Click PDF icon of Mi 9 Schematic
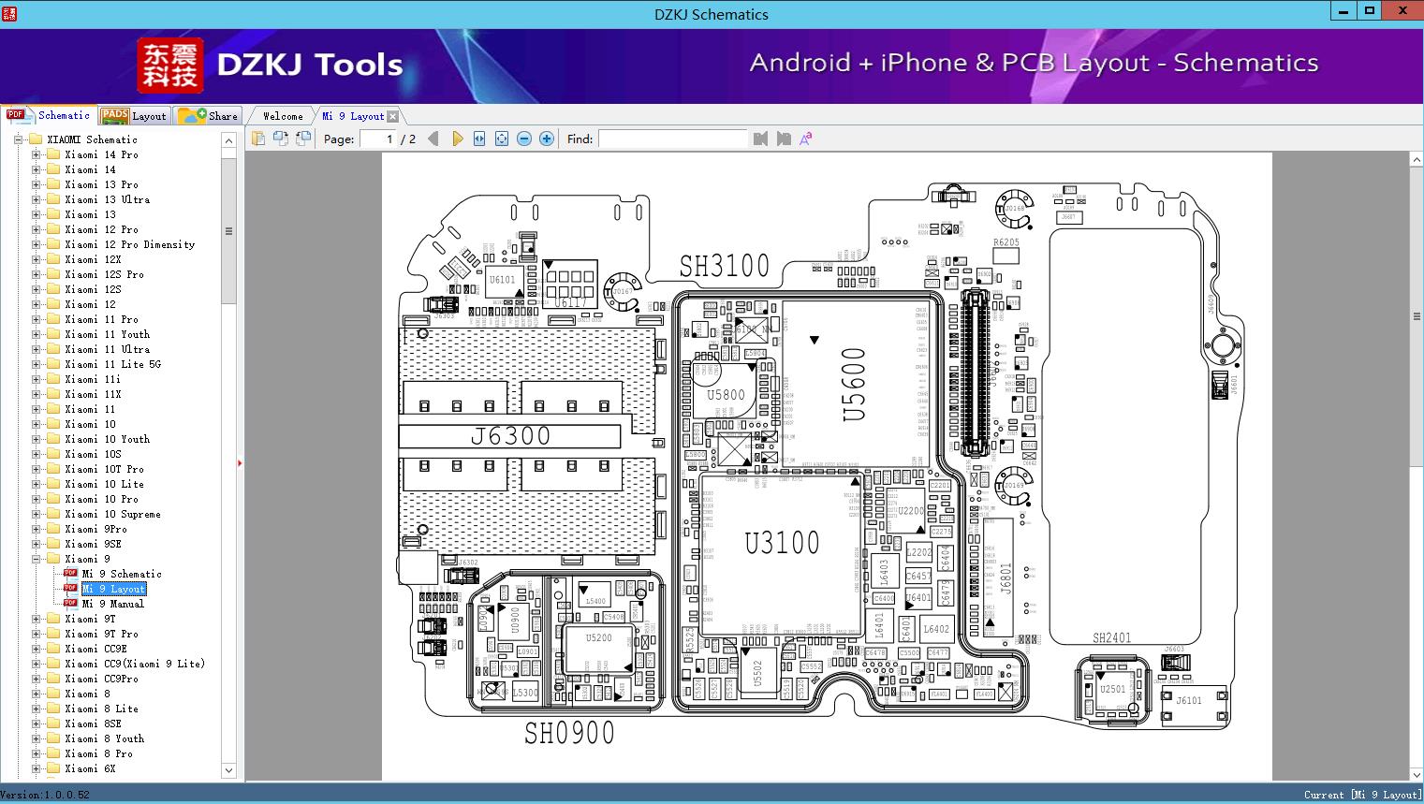Viewport: 1424px width, 804px height. click(x=70, y=574)
